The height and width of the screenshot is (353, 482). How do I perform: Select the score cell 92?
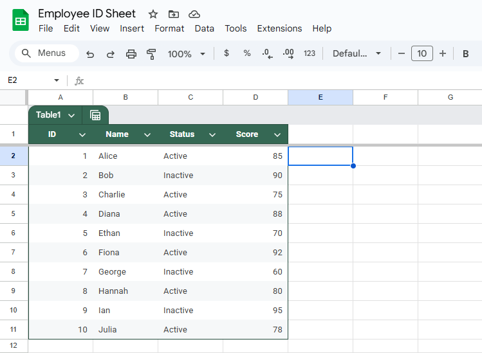[255, 253]
